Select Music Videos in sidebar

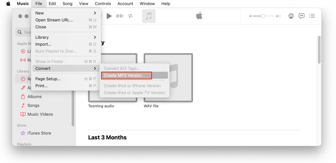40,114
